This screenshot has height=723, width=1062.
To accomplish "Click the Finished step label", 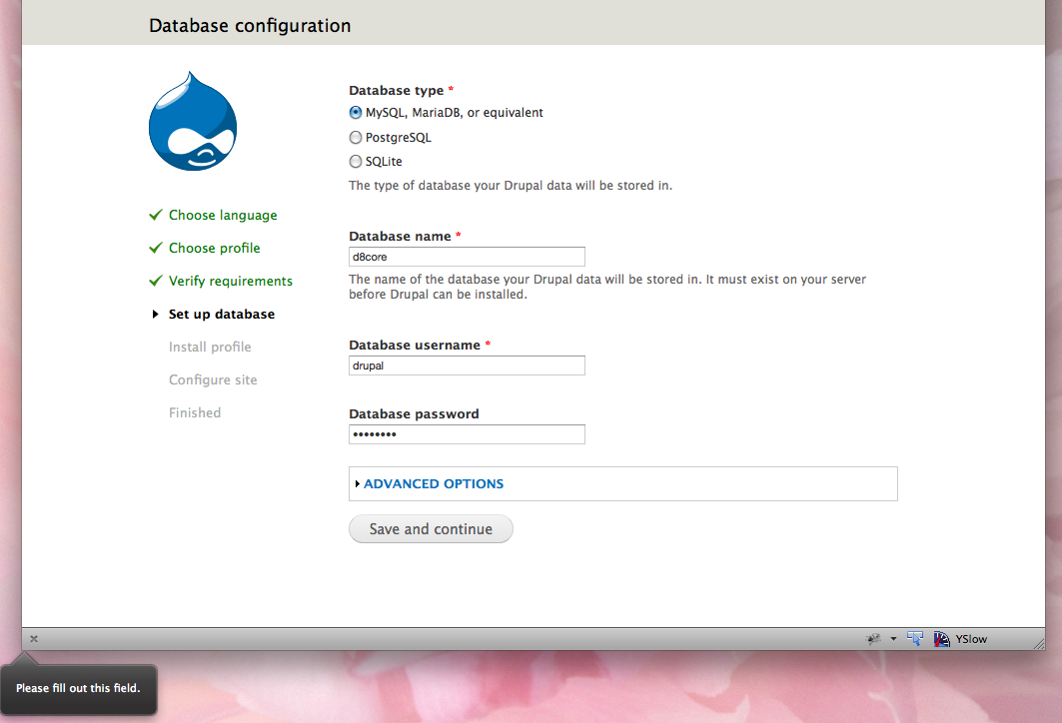I will pyautogui.click(x=195, y=413).
